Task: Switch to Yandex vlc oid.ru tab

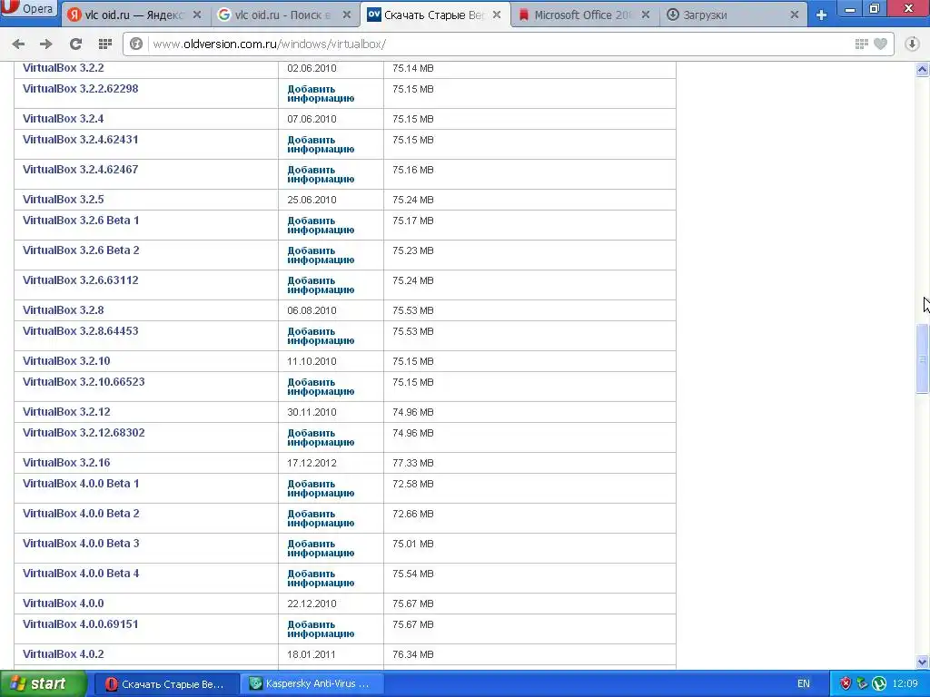Action: pyautogui.click(x=136, y=15)
